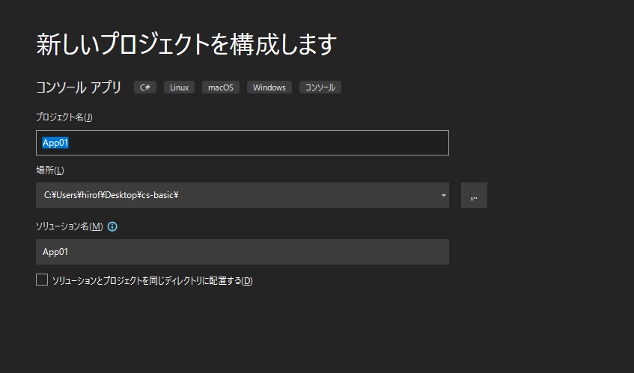This screenshot has height=373, width=634.
Task: Click the C:¥Users¥hirof¥Desktop¥cs-basic¥ path box
Action: point(225,195)
